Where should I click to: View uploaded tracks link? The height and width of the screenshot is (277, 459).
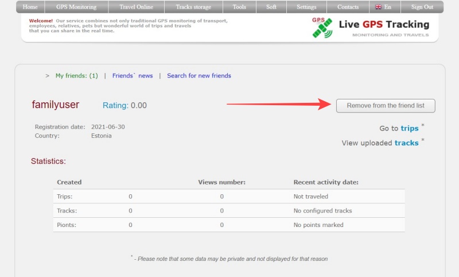point(406,143)
